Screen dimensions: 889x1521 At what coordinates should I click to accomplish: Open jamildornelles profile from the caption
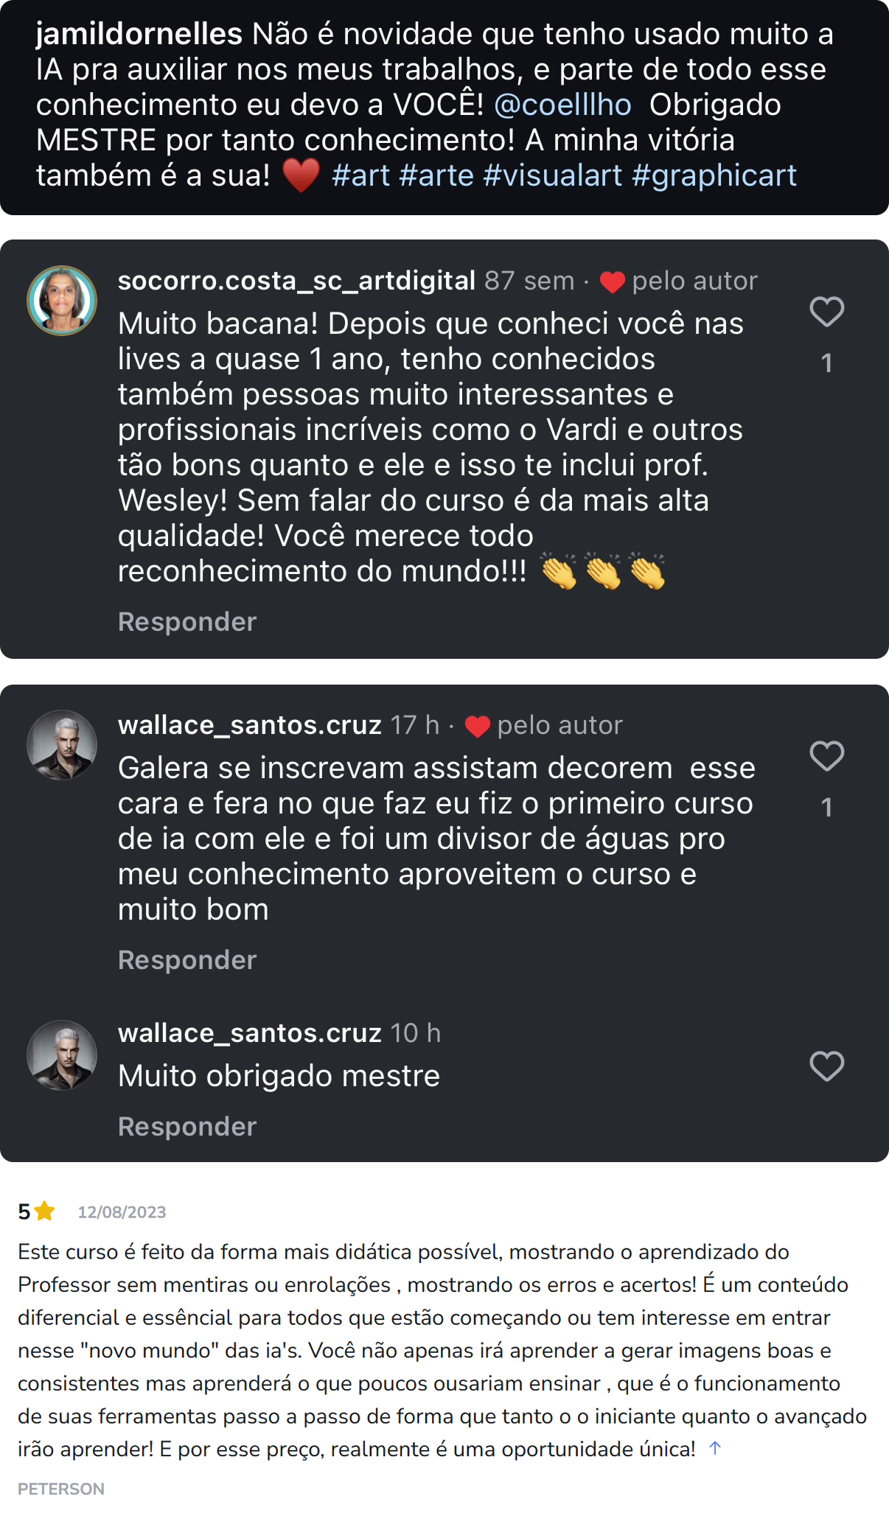[x=139, y=34]
